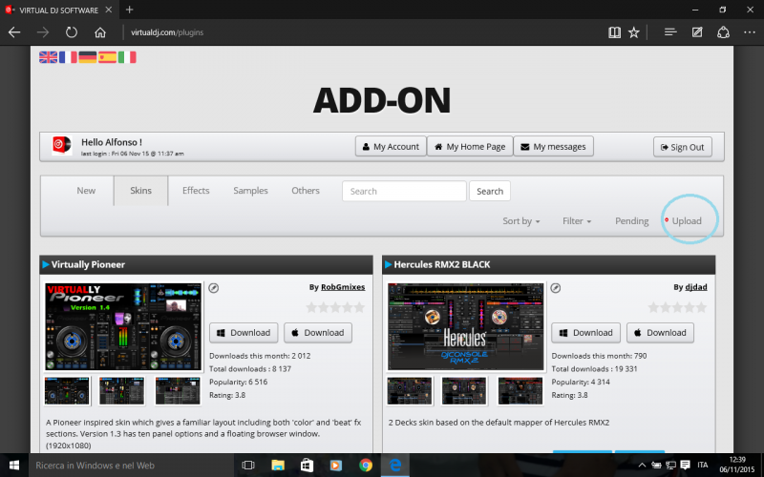Expand the Filter dropdown

click(577, 221)
